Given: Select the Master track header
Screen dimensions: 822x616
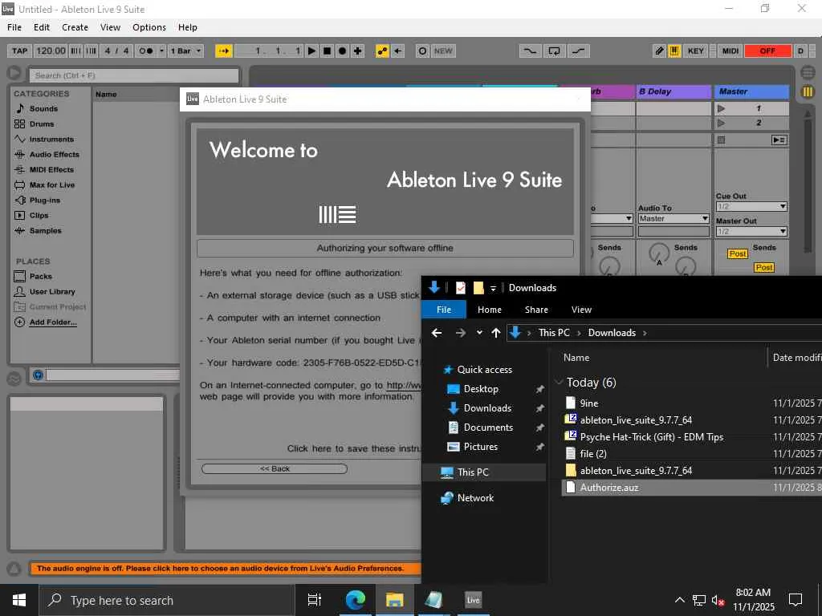Looking at the screenshot, I should coord(751,91).
